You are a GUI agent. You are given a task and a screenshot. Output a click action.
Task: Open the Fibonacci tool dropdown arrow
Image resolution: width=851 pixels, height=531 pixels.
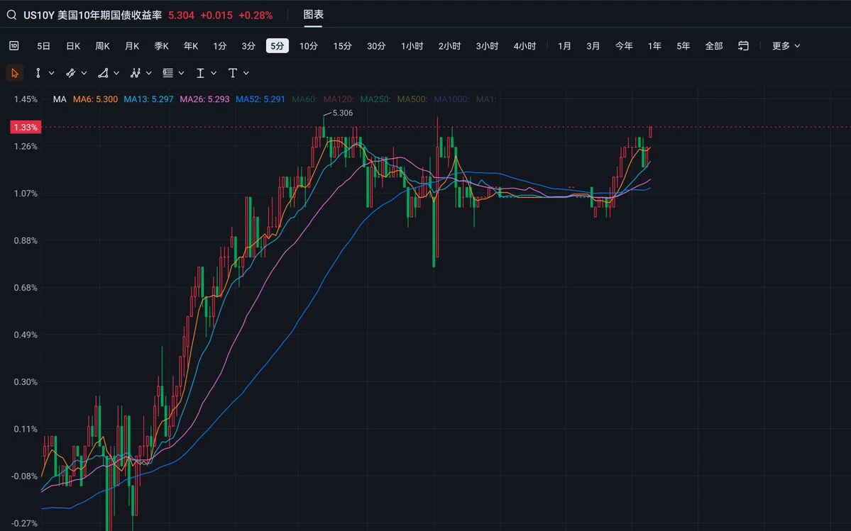pos(181,73)
